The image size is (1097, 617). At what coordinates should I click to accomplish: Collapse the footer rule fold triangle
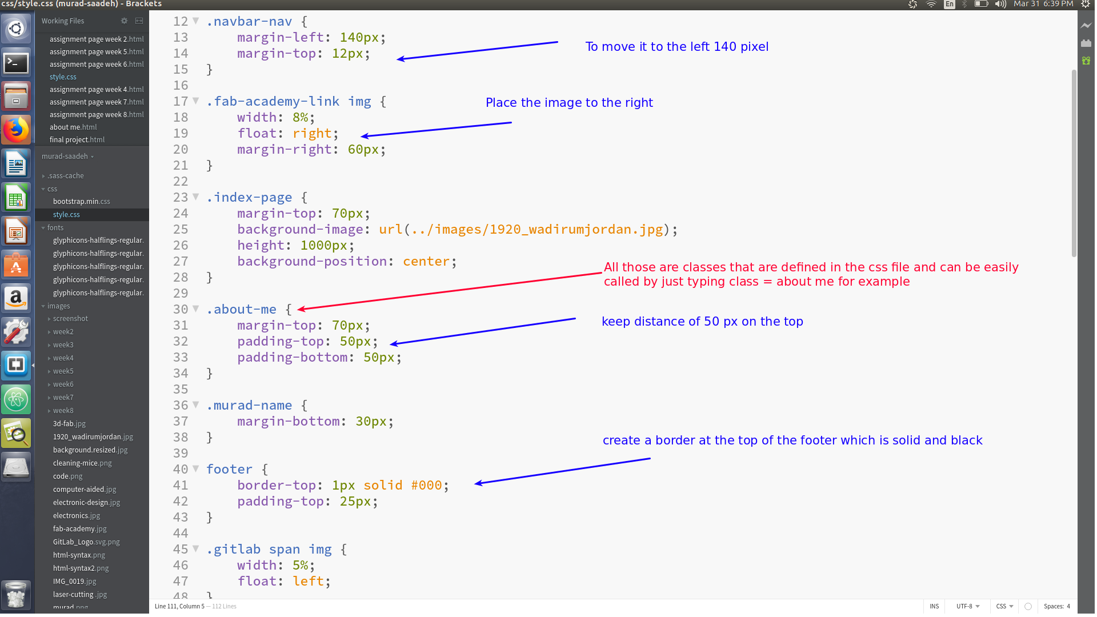click(x=196, y=469)
